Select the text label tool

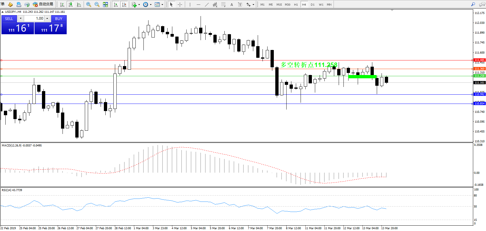tap(232, 4)
